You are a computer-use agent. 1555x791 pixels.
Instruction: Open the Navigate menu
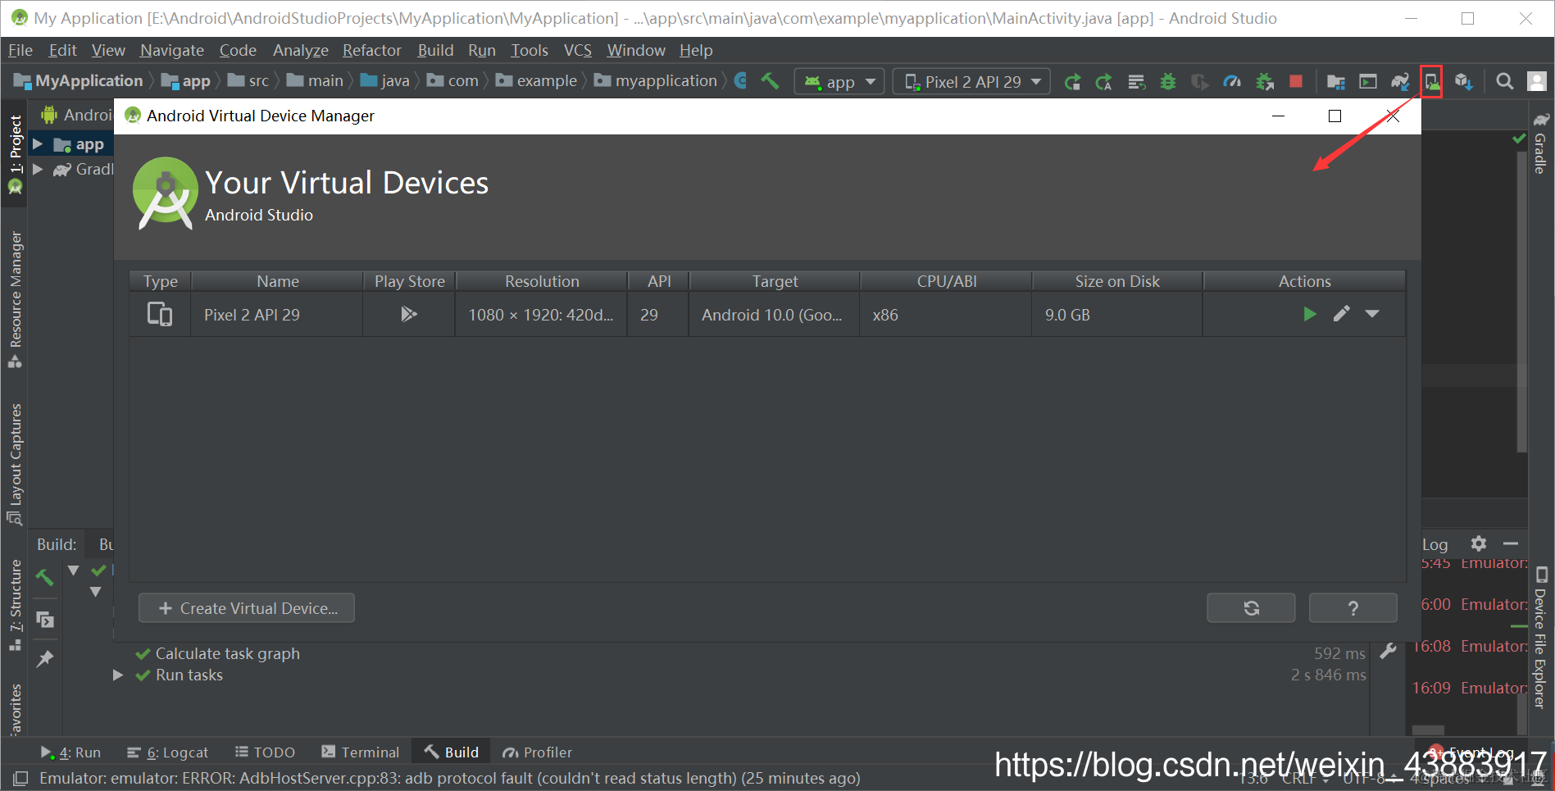172,50
